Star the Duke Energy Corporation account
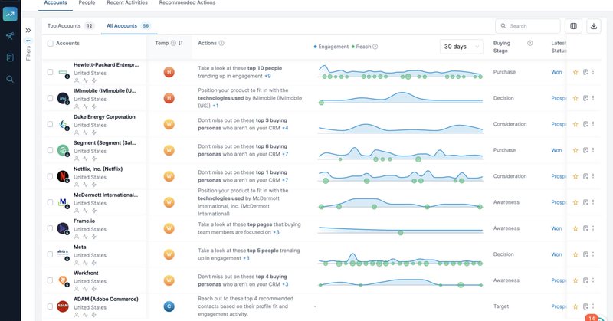Screen dimensions: 613x321 pyautogui.click(x=575, y=124)
